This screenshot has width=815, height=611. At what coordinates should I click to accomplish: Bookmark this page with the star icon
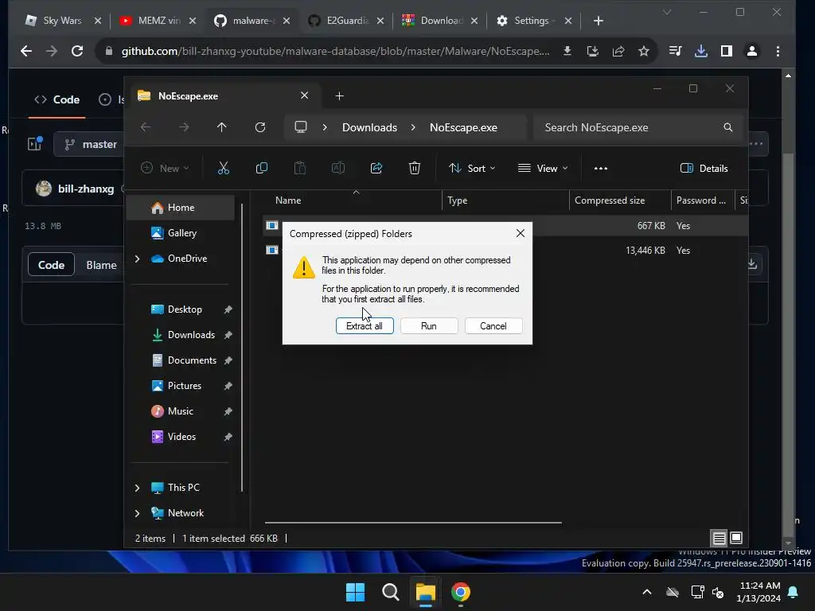[643, 51]
